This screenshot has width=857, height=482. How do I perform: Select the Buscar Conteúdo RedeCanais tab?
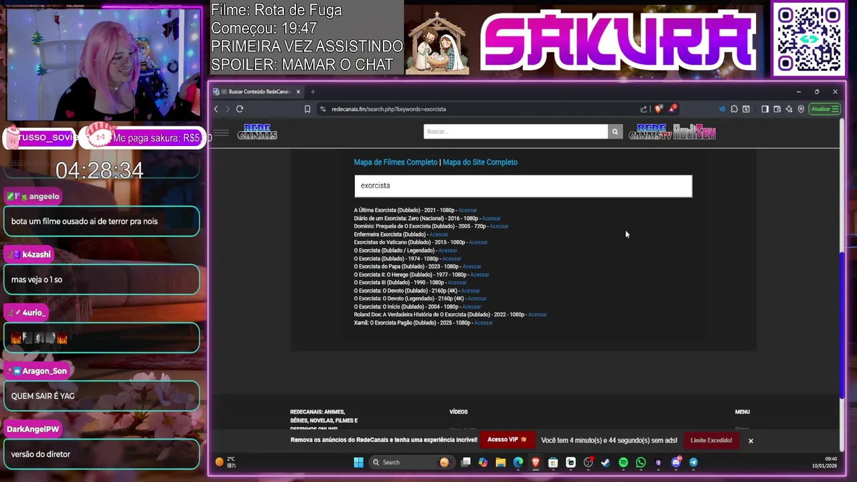tap(258, 92)
